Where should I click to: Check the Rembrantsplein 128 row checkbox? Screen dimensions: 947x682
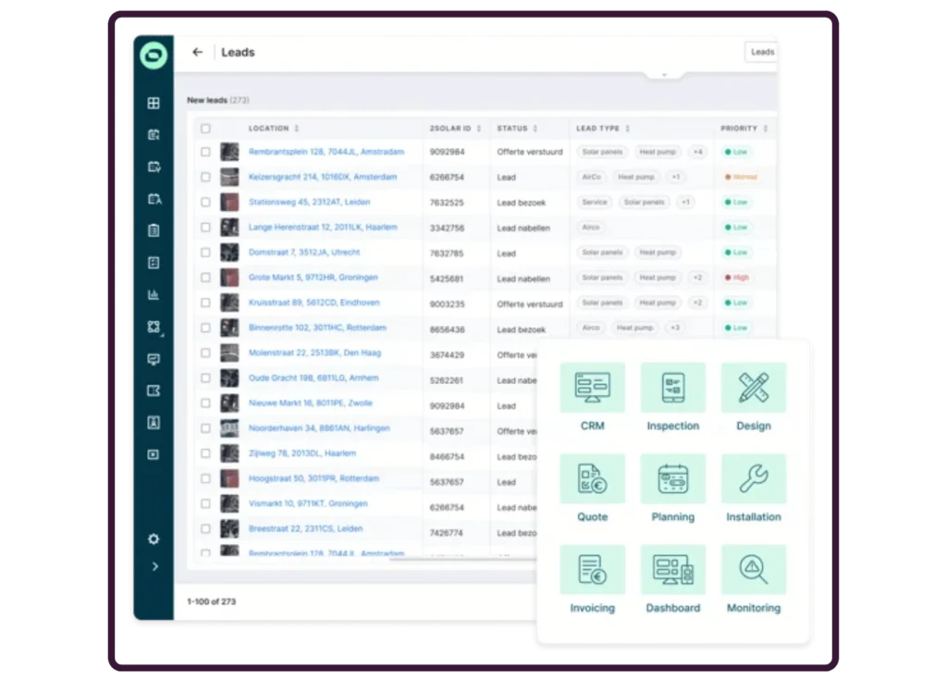click(205, 152)
